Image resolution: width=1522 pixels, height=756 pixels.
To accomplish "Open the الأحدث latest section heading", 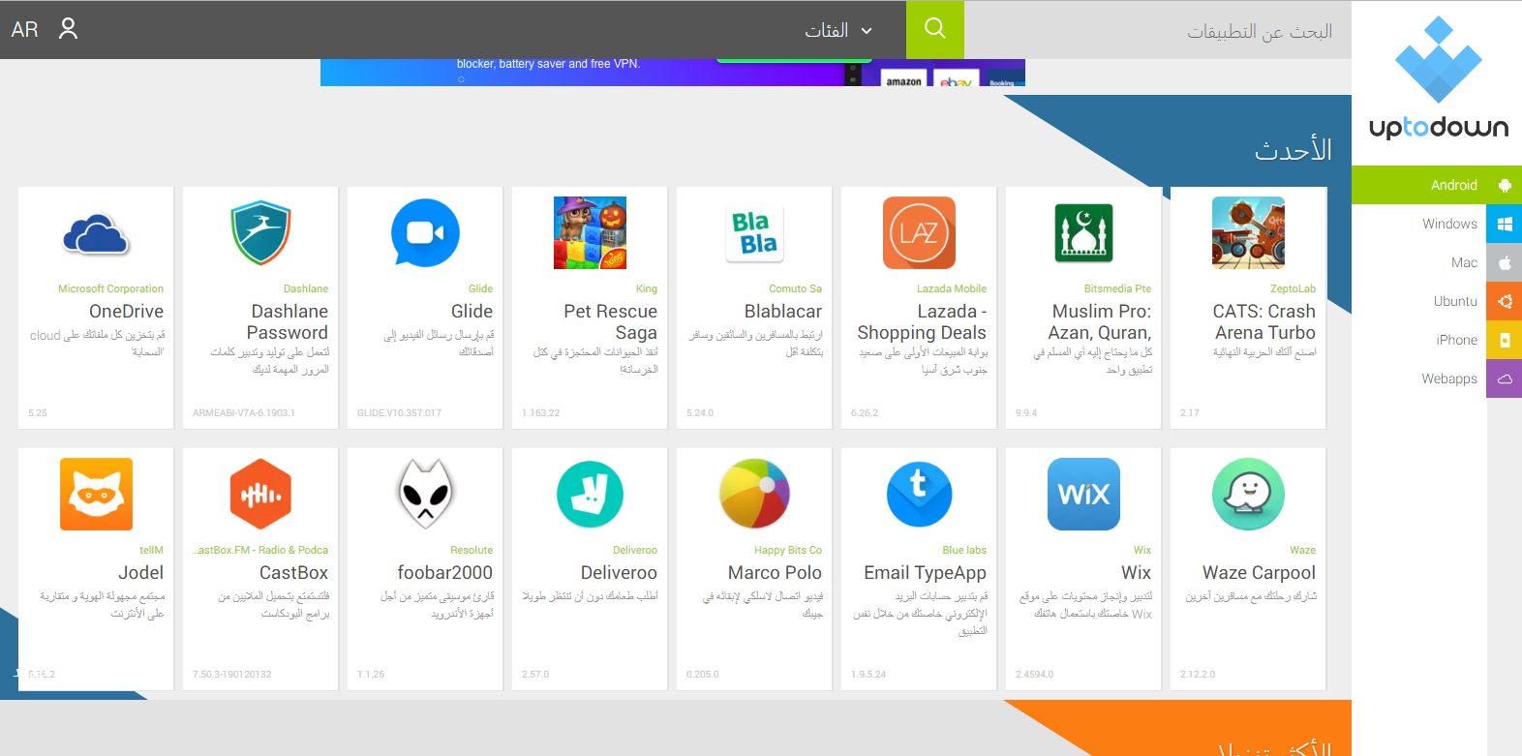I will pos(1294,150).
